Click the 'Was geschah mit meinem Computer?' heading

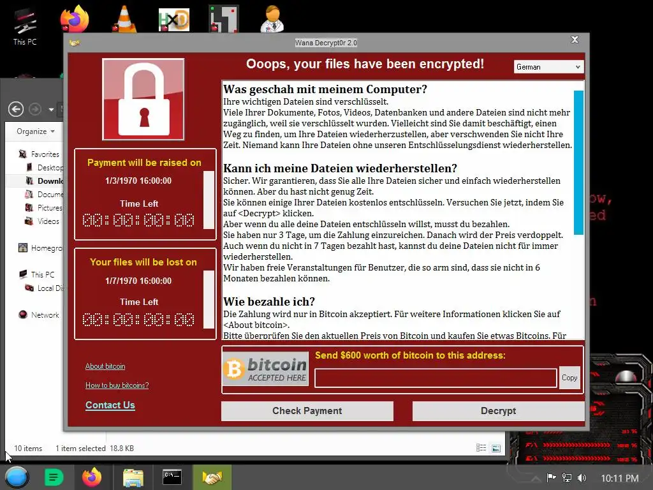tap(325, 89)
